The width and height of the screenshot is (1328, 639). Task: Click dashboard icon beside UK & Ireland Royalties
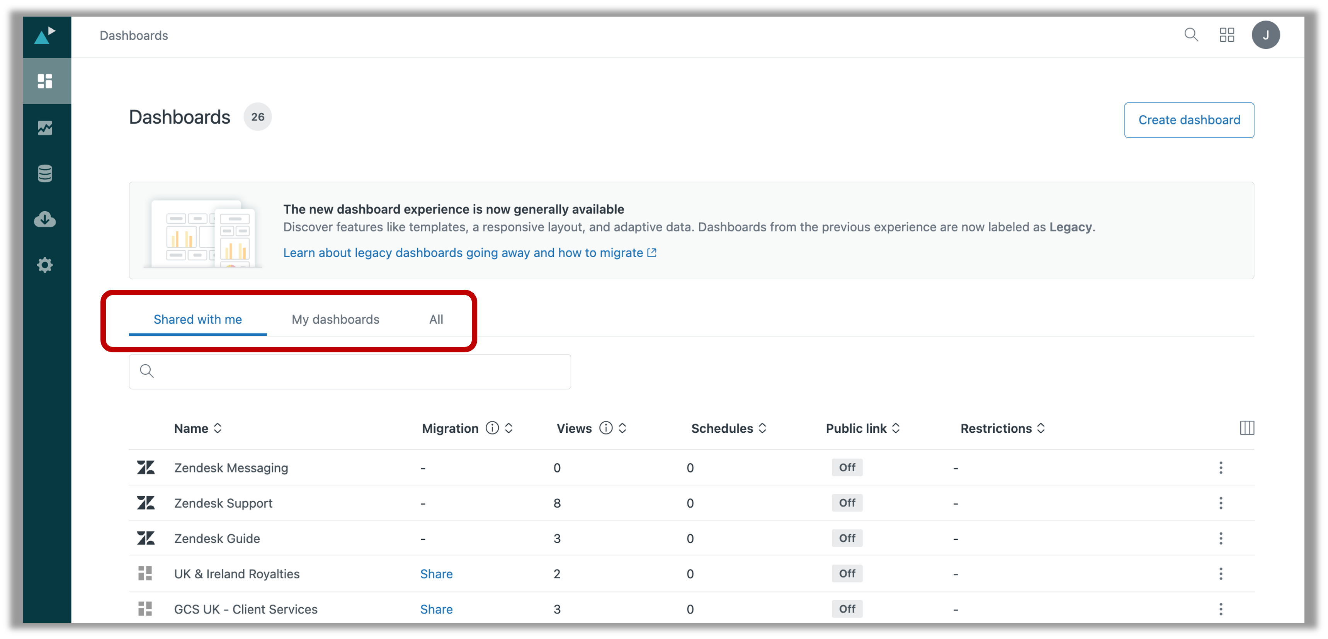pos(145,574)
